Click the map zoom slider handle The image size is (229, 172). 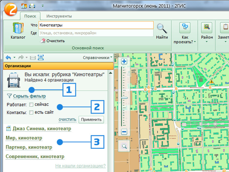click(x=125, y=98)
